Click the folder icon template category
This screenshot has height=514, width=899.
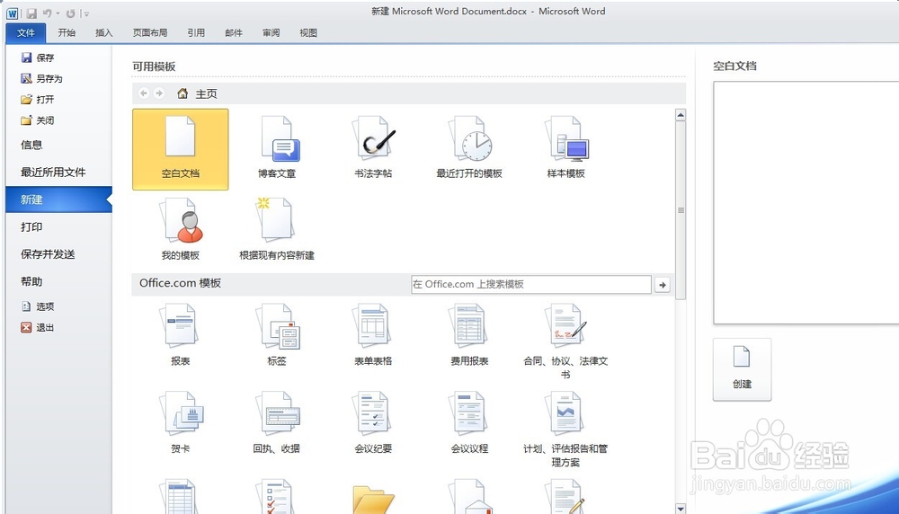(373, 499)
